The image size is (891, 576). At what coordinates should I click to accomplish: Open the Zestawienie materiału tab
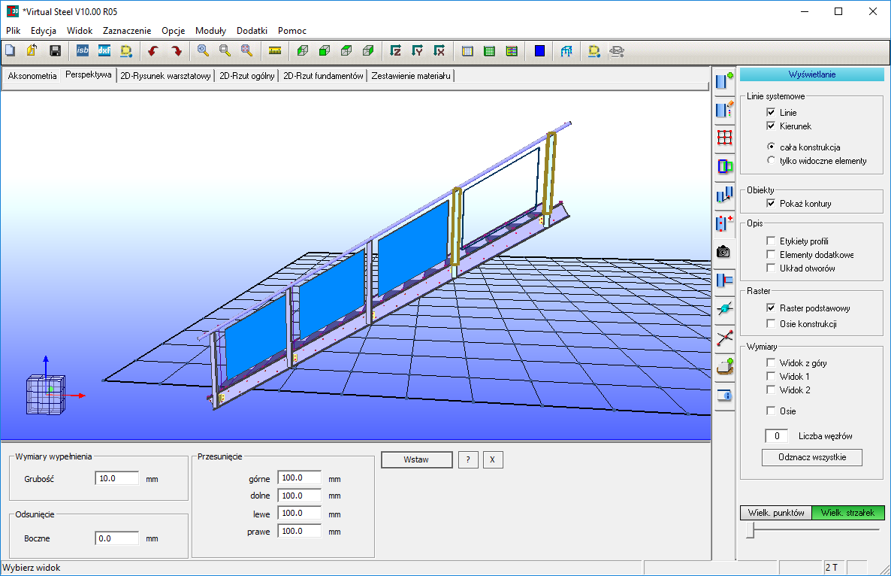tap(410, 76)
